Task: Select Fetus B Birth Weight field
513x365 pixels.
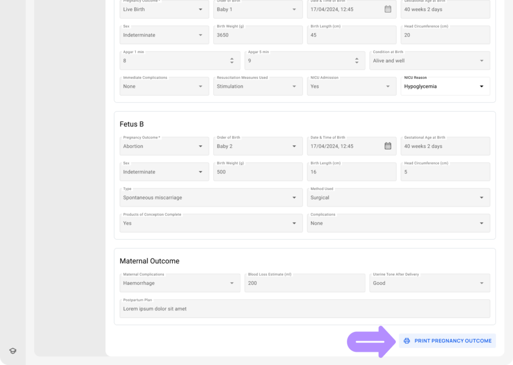Action: pos(258,172)
